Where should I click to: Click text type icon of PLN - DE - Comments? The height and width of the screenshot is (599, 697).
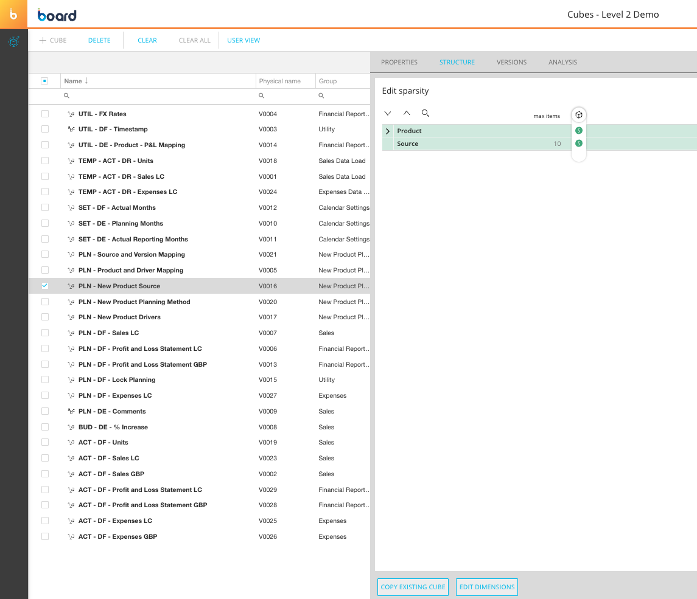[x=71, y=411]
